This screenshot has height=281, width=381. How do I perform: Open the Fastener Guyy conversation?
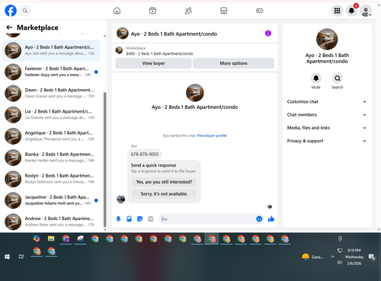click(x=51, y=72)
